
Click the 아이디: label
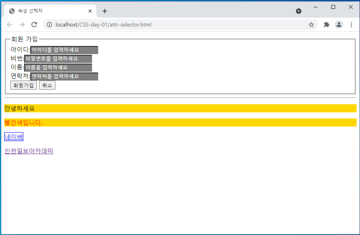pyautogui.click(x=20, y=50)
